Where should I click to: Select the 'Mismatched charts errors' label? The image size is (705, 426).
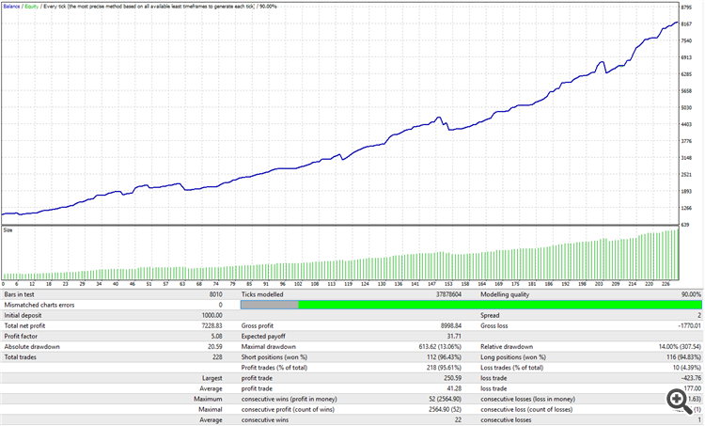(39, 305)
